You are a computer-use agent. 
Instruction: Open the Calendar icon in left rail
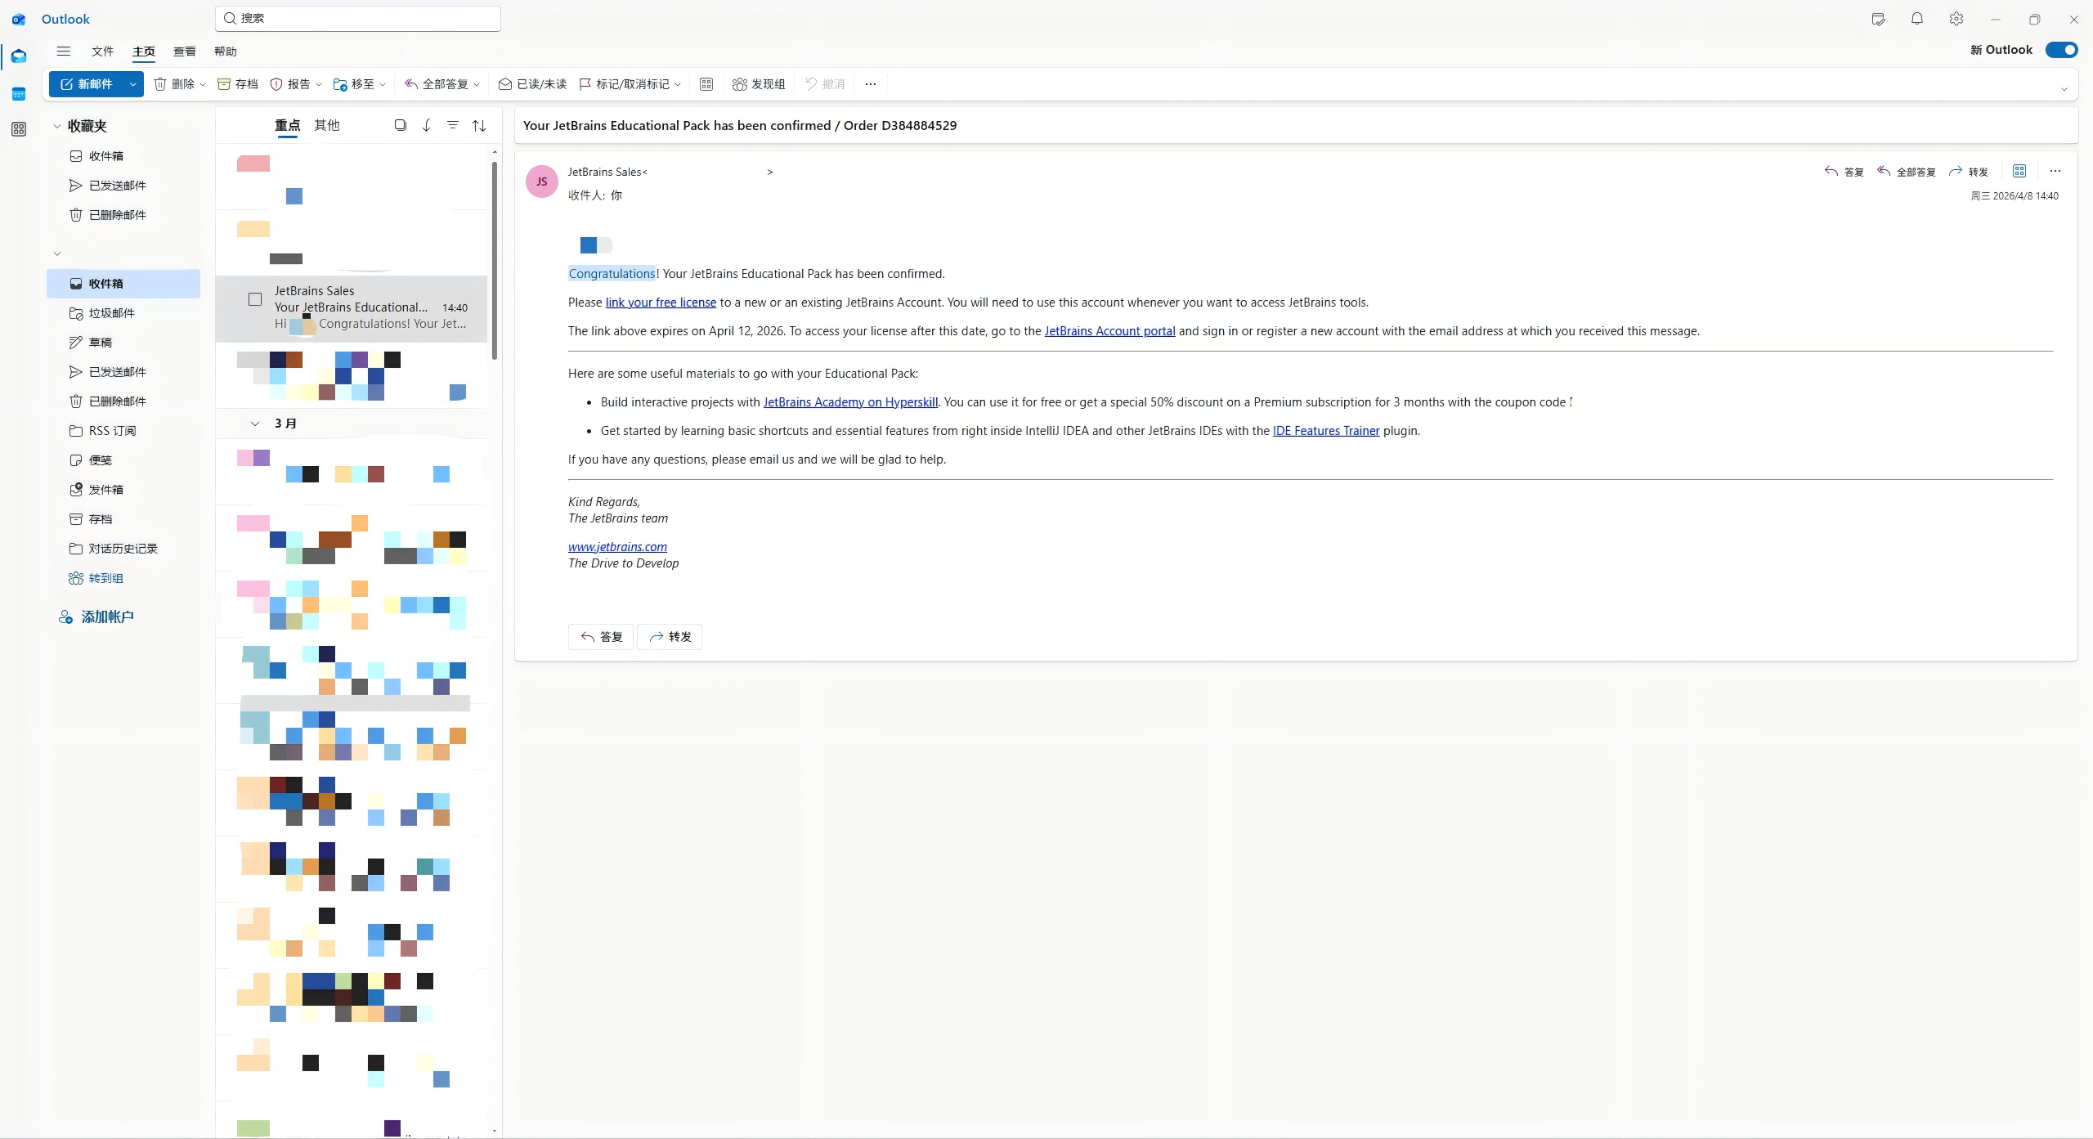tap(19, 94)
